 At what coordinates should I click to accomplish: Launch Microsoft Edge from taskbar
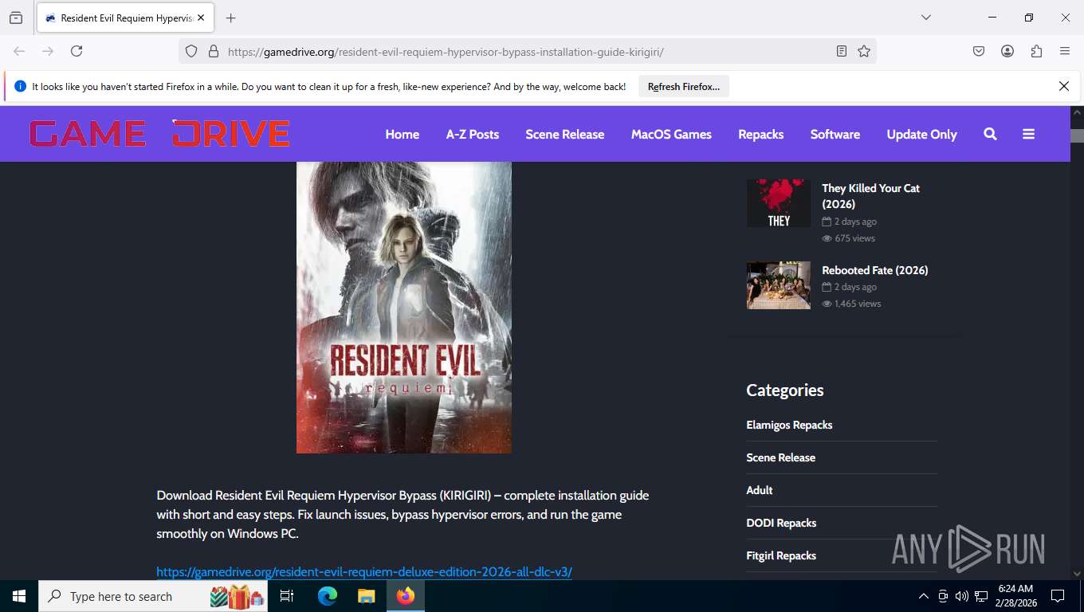327,596
